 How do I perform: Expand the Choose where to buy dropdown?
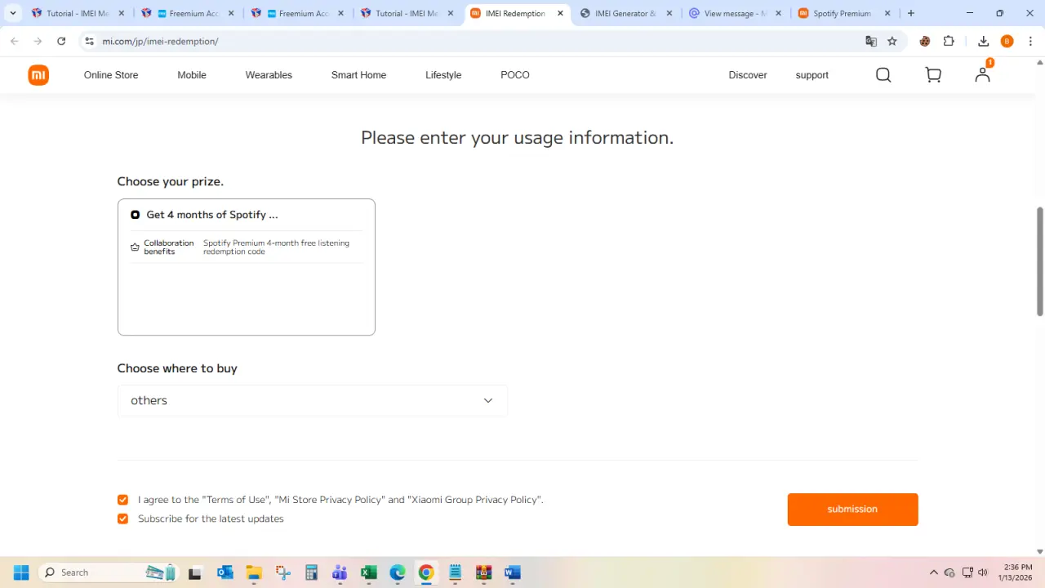313,400
